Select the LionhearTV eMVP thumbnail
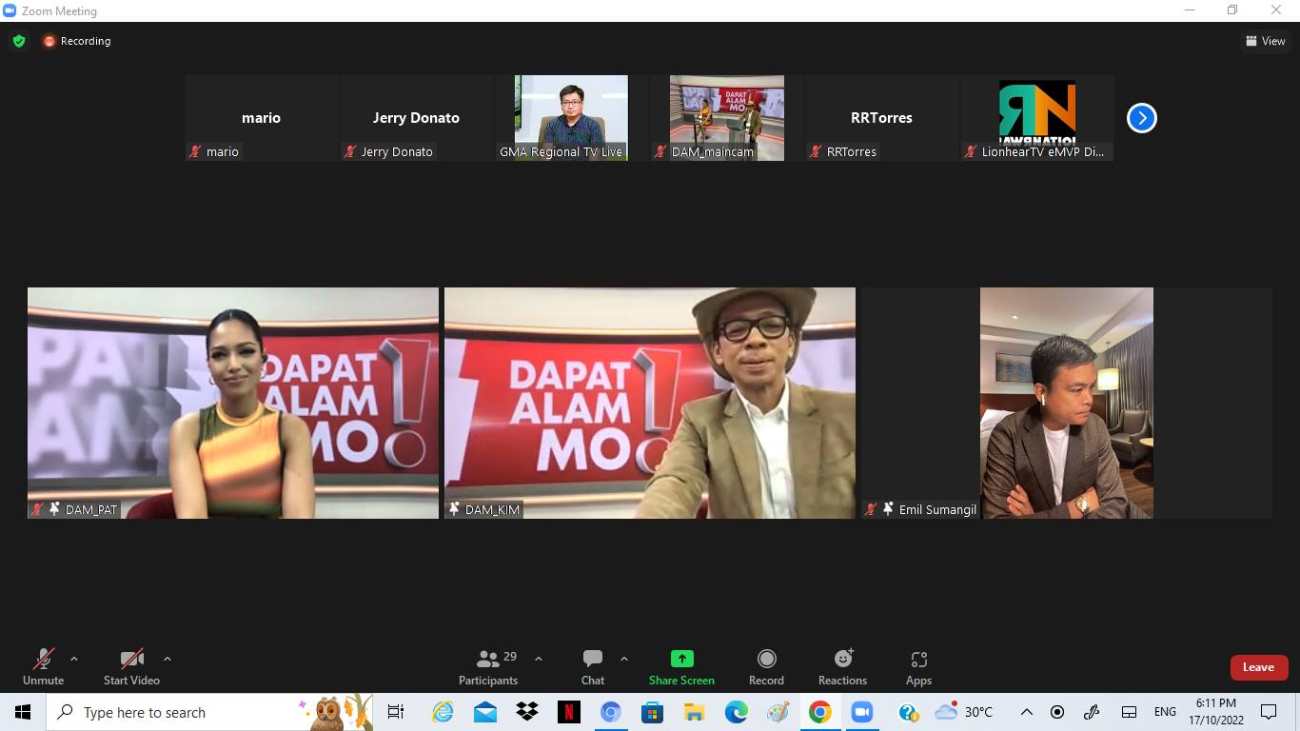1300x731 pixels. tap(1037, 118)
